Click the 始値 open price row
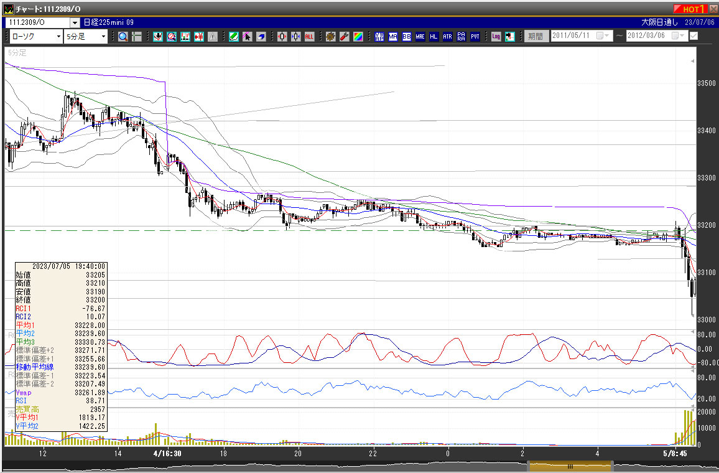 (x=60, y=275)
